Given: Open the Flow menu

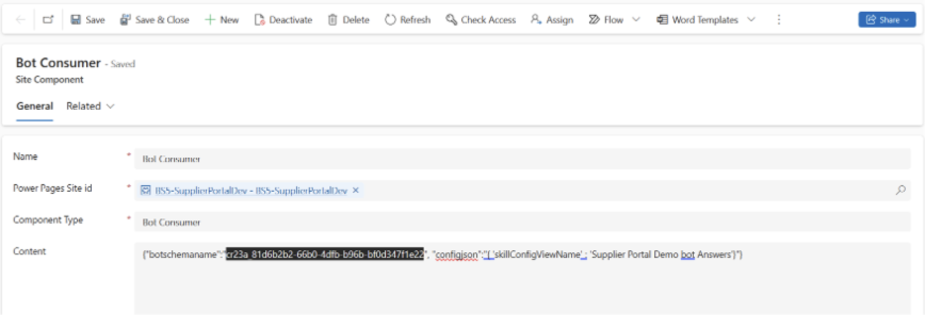Looking at the screenshot, I should click(606, 20).
